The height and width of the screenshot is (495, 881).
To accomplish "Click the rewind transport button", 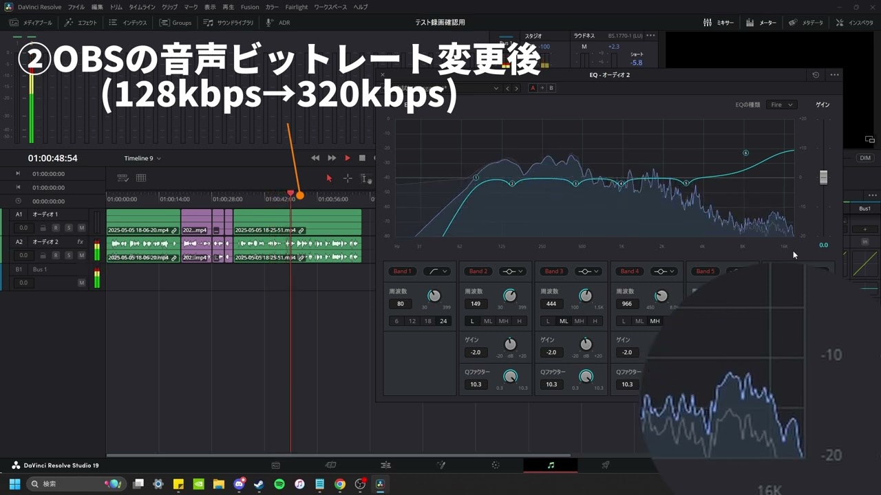I will pos(315,158).
